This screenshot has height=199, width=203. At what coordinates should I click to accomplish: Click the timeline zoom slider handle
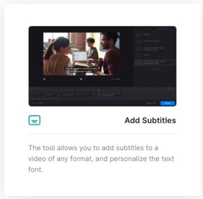169,88
